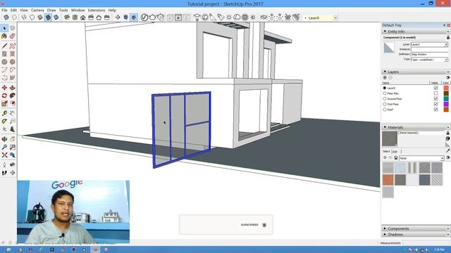The height and width of the screenshot is (253, 451).
Task: Switch to materials Edit tab
Action: point(395,152)
